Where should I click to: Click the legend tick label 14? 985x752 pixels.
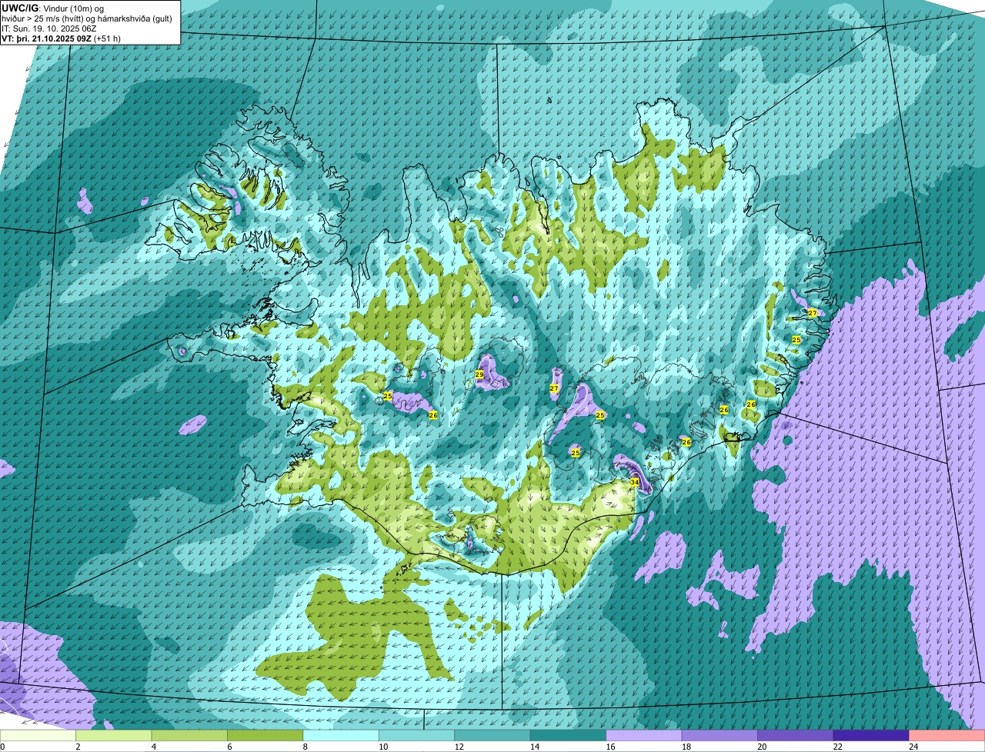(x=534, y=746)
